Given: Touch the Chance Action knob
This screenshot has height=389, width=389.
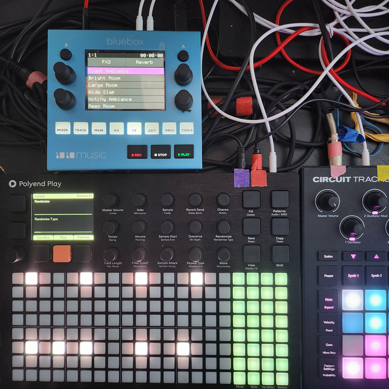Looking at the screenshot, I should [x=223, y=200].
